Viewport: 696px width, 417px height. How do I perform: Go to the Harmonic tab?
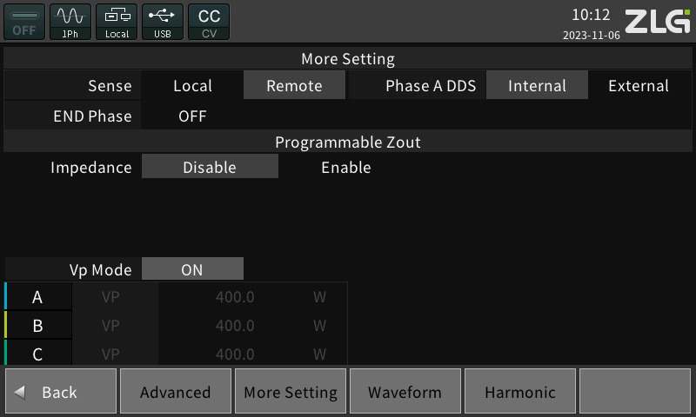click(x=519, y=392)
